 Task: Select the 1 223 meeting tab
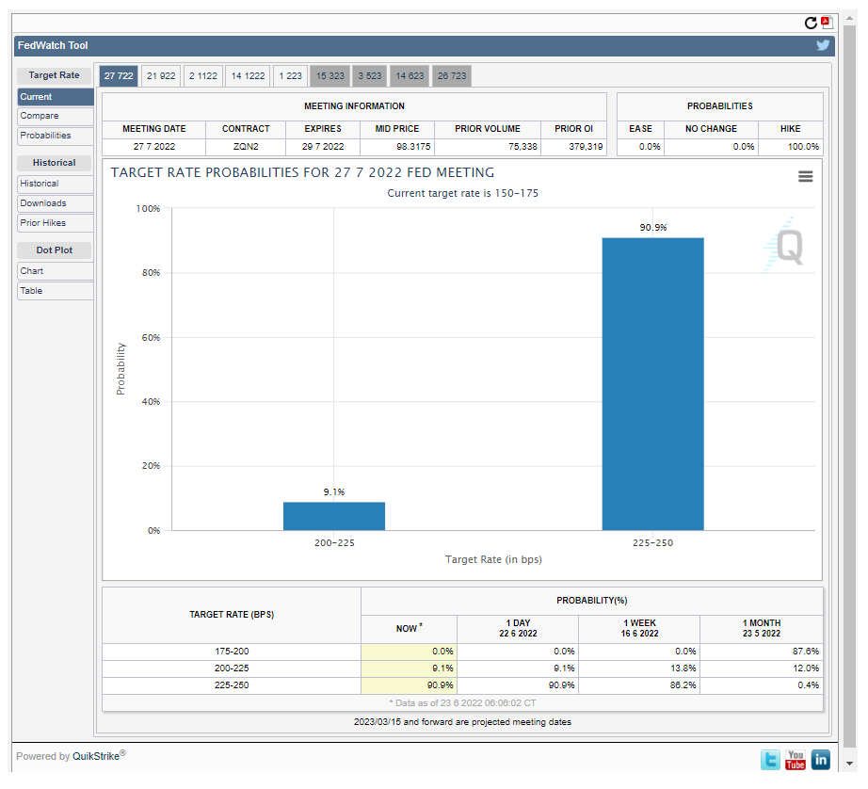(291, 76)
